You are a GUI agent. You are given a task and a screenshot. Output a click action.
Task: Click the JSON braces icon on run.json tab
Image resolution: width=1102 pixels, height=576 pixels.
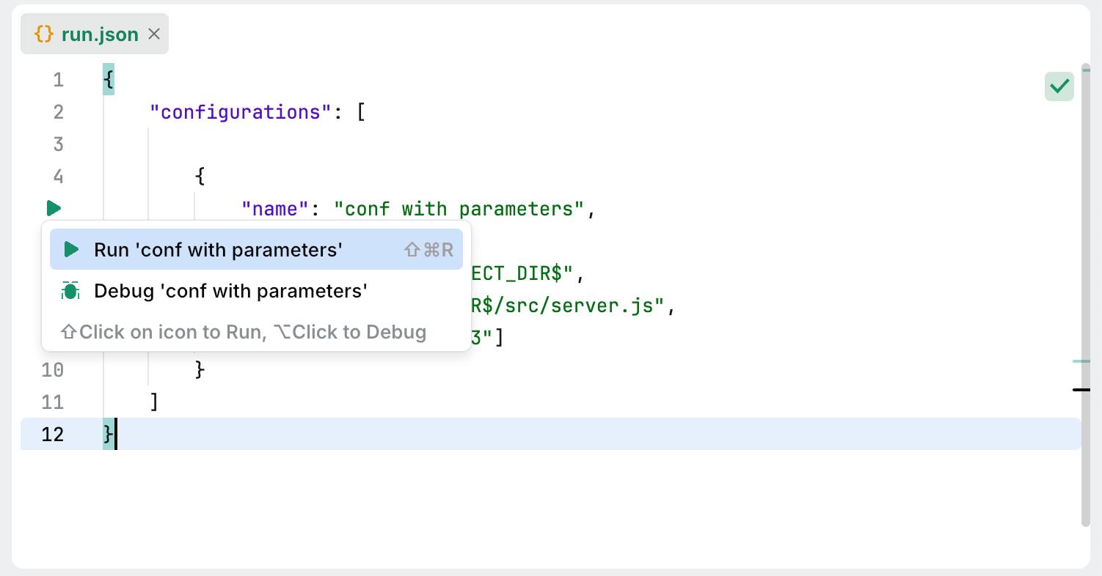[x=44, y=34]
